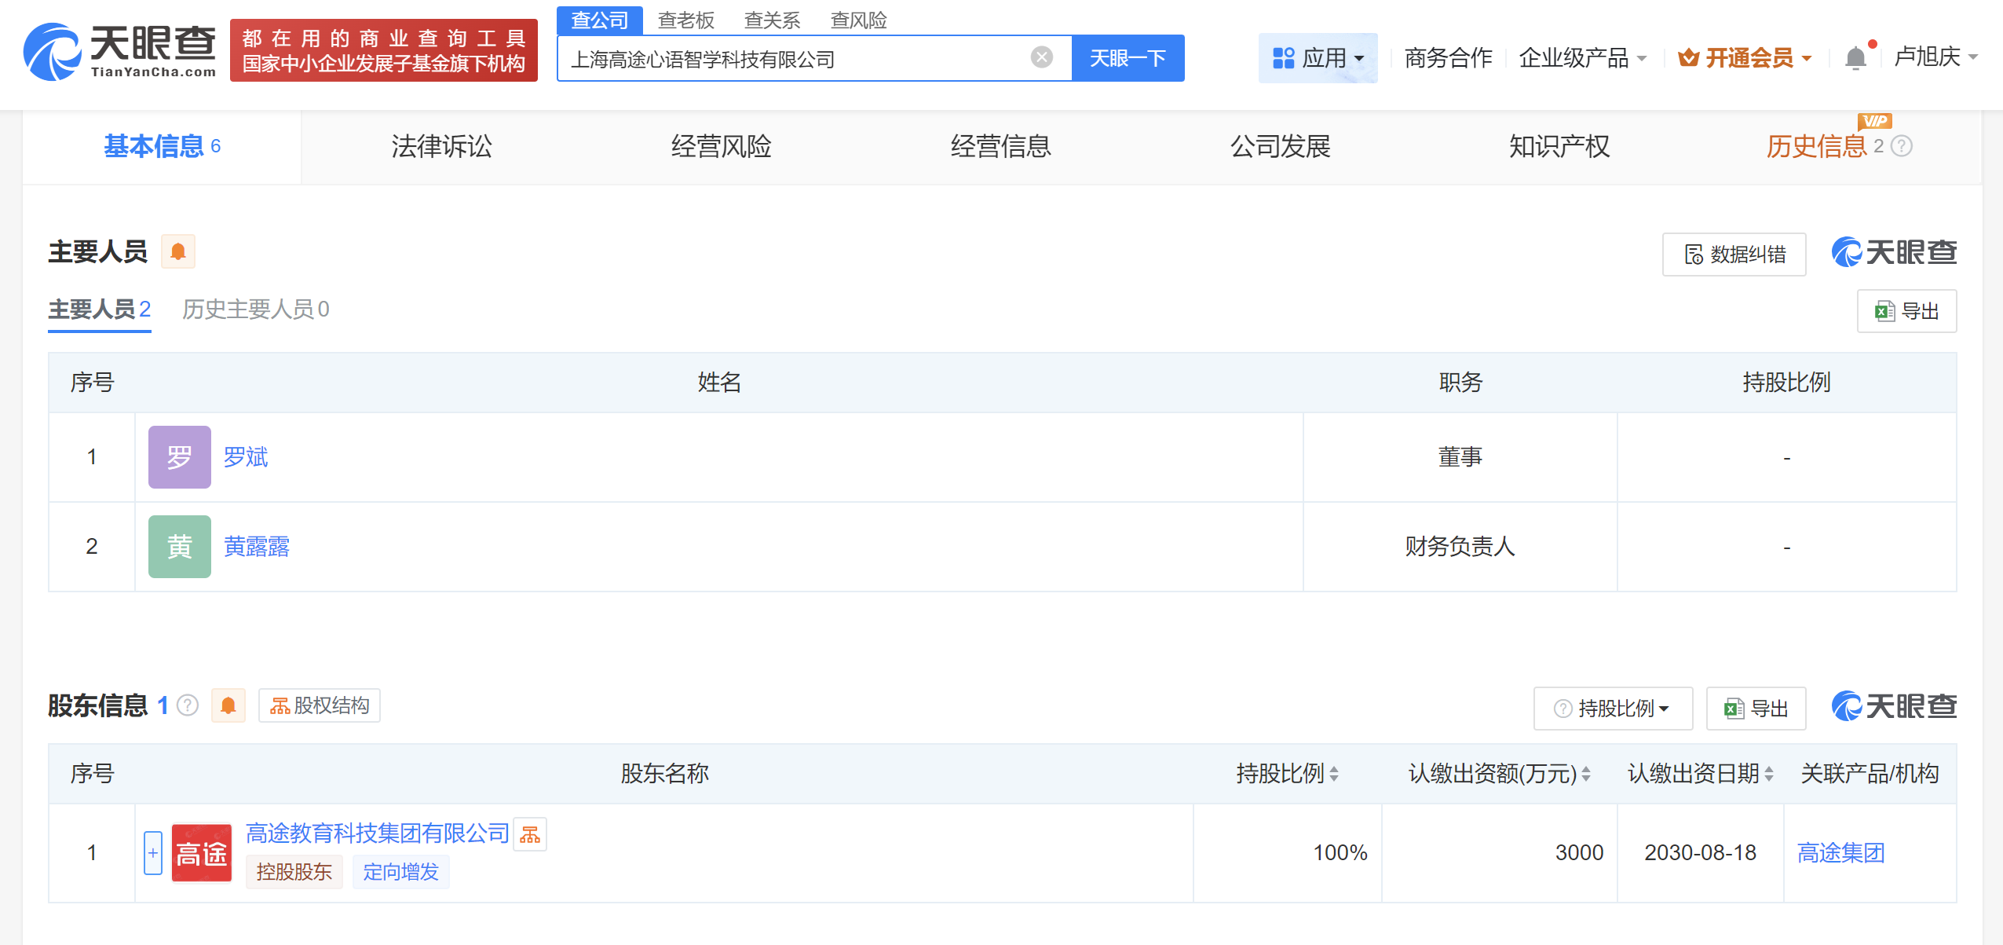
Task: Open the 应用 dropdown menu
Action: pyautogui.click(x=1318, y=58)
